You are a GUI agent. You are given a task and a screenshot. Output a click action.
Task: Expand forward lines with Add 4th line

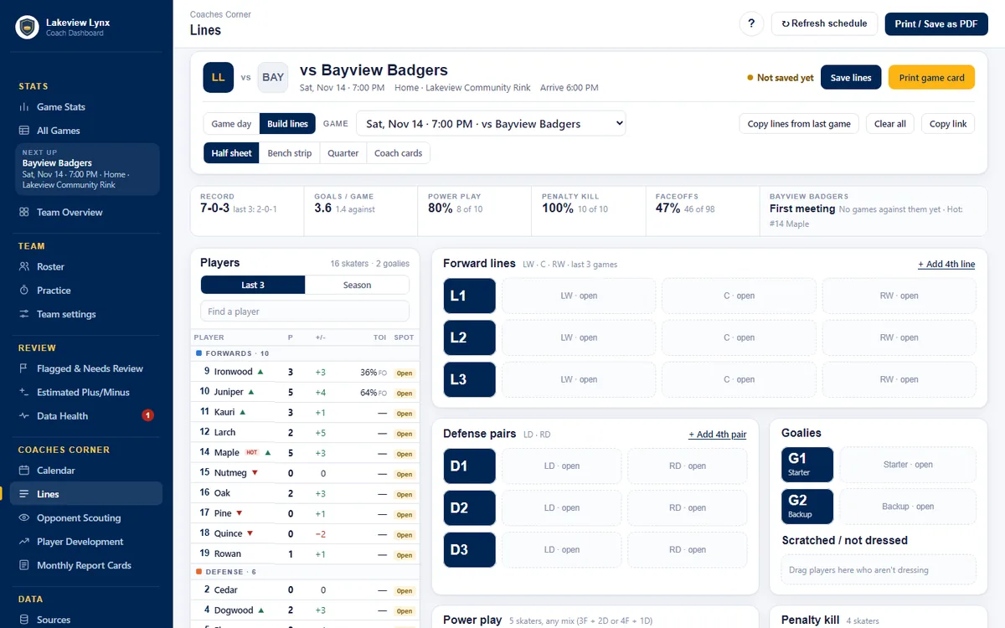click(x=946, y=264)
